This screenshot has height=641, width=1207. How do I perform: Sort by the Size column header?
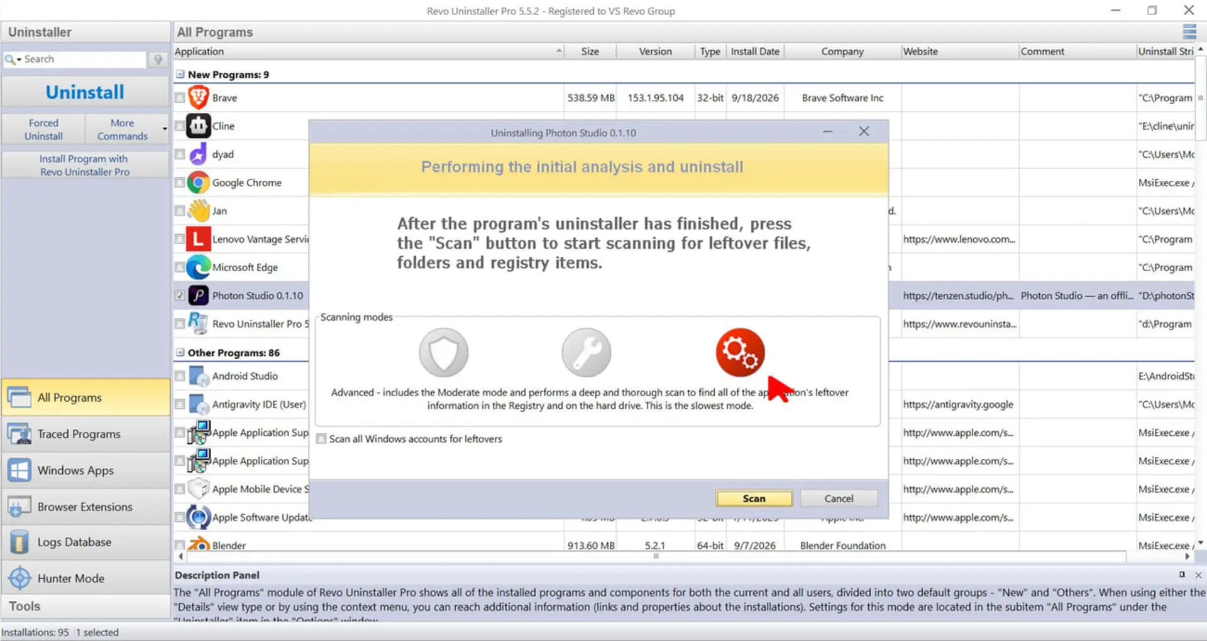coord(590,51)
